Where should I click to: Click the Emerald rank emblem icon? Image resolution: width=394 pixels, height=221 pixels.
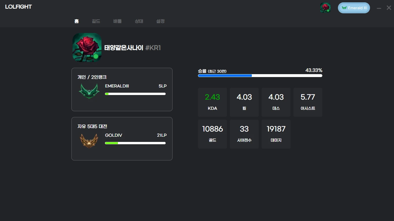point(89,91)
